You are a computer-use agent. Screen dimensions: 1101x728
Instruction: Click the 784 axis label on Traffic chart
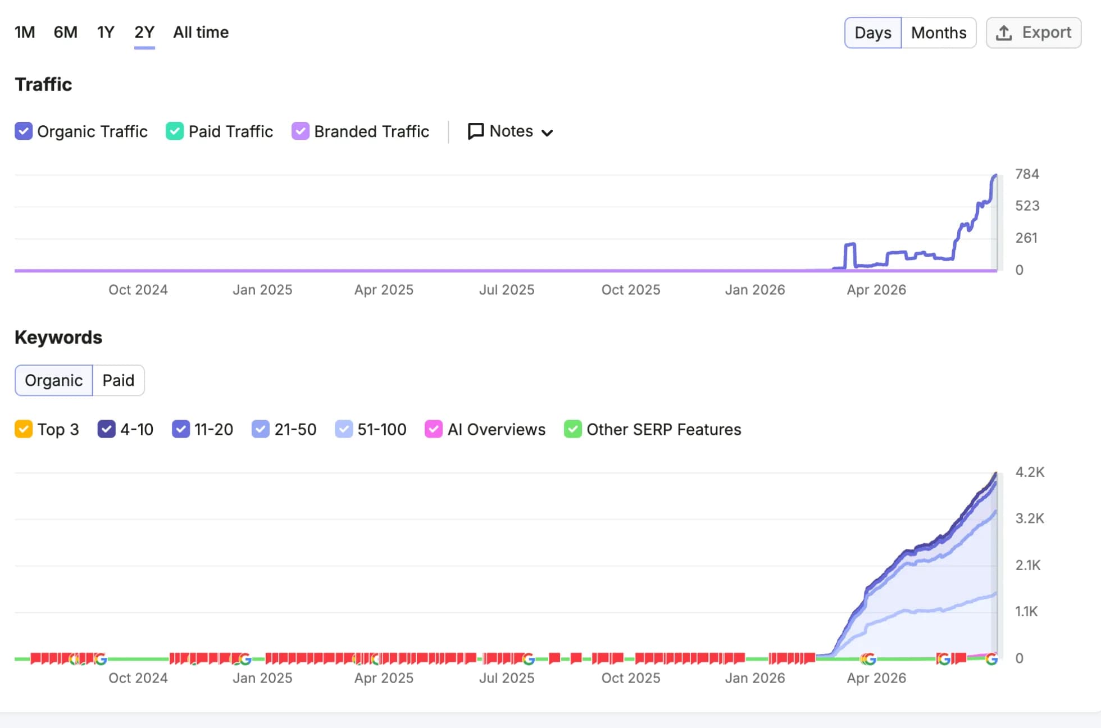[1027, 174]
